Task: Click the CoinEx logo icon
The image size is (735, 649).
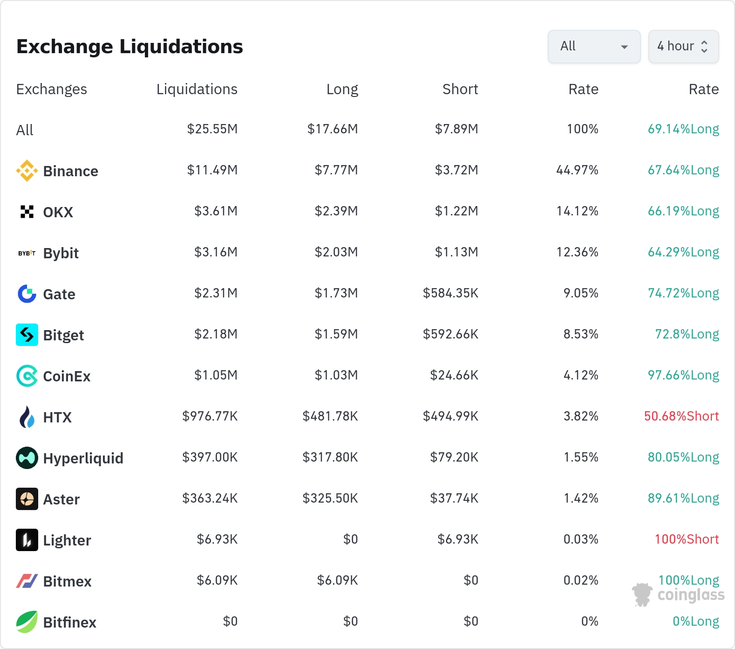Action: [27, 376]
